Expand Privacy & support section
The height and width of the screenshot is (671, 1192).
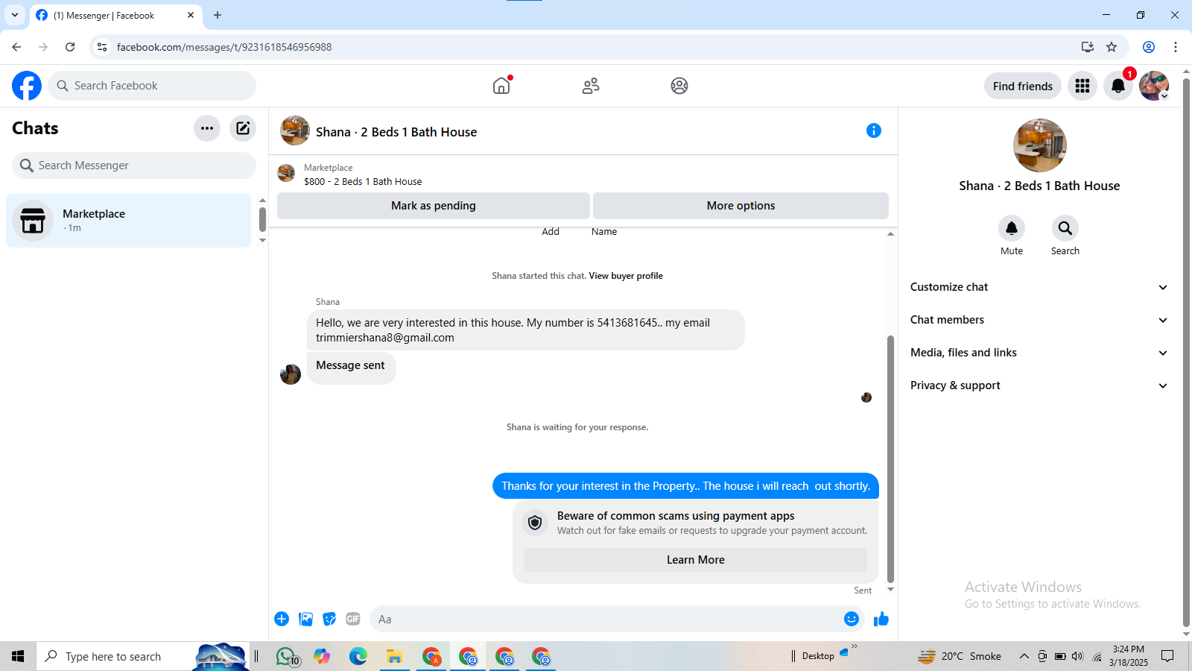[1039, 385]
